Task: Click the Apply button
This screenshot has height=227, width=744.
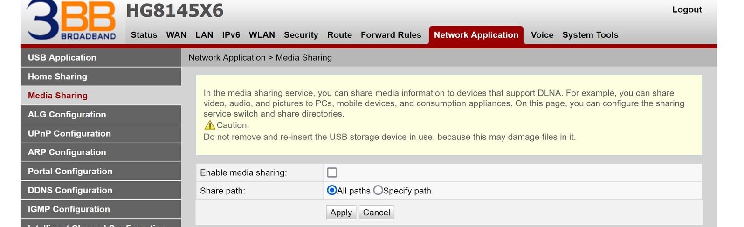Action: (x=341, y=213)
